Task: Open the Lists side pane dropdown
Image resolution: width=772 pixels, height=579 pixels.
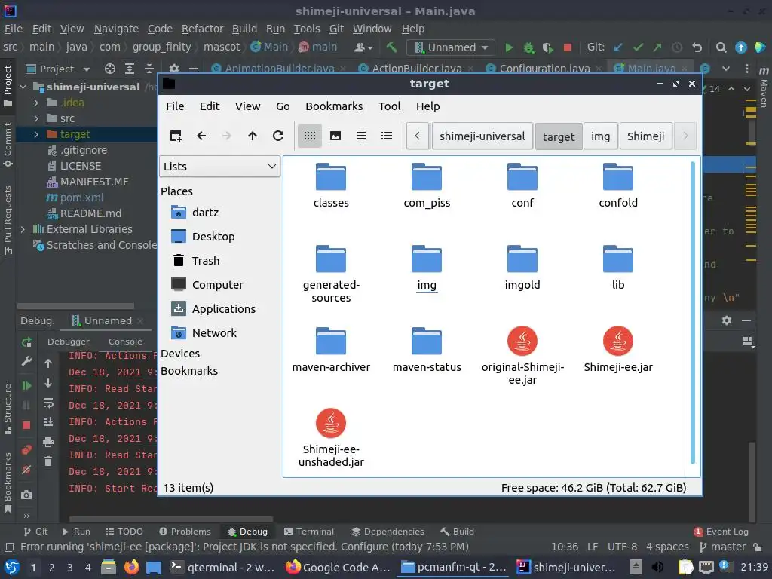Action: [x=219, y=167]
